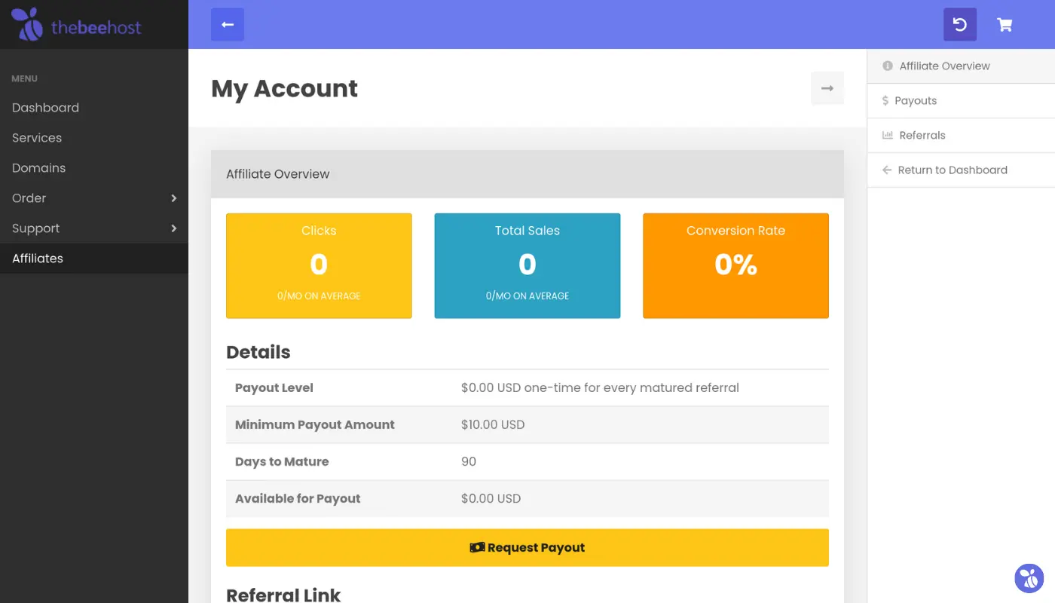Open Dashboard in the sidebar menu
The height and width of the screenshot is (603, 1055).
pyautogui.click(x=45, y=108)
